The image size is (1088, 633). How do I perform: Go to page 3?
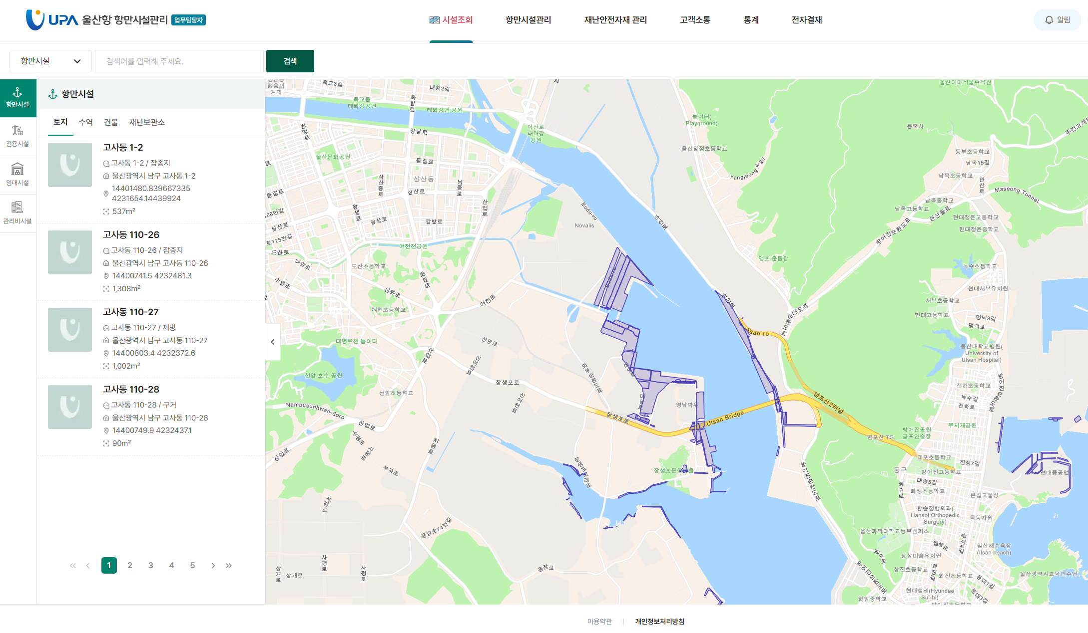click(151, 565)
